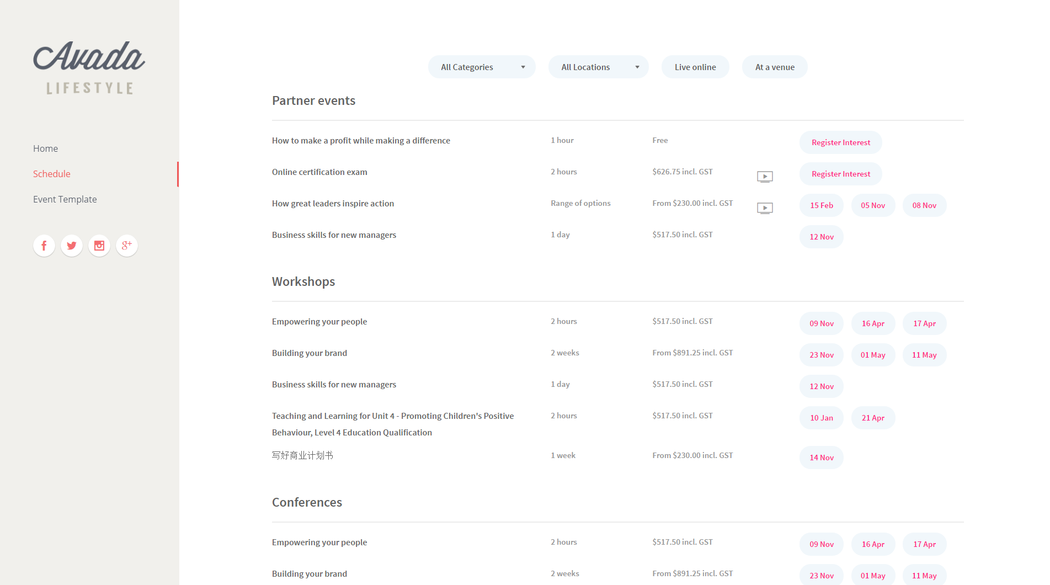Click the 'Conferences' heading

307,502
